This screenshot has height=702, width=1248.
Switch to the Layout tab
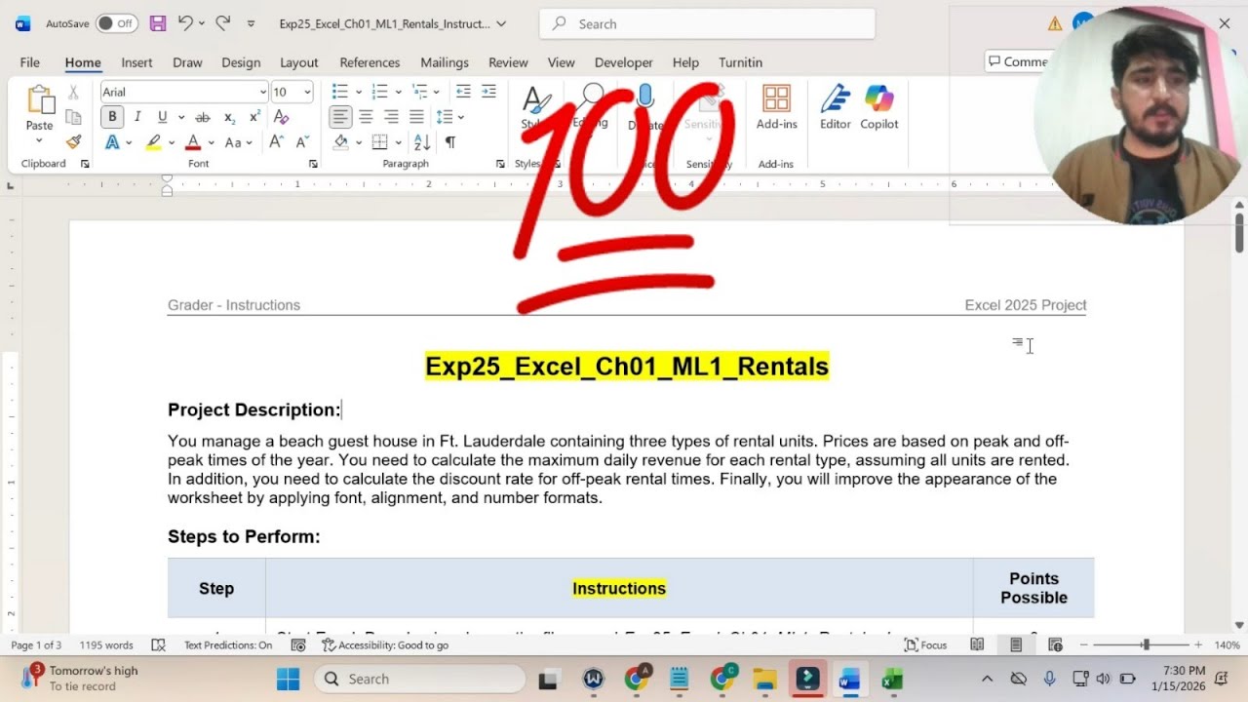[x=299, y=62]
